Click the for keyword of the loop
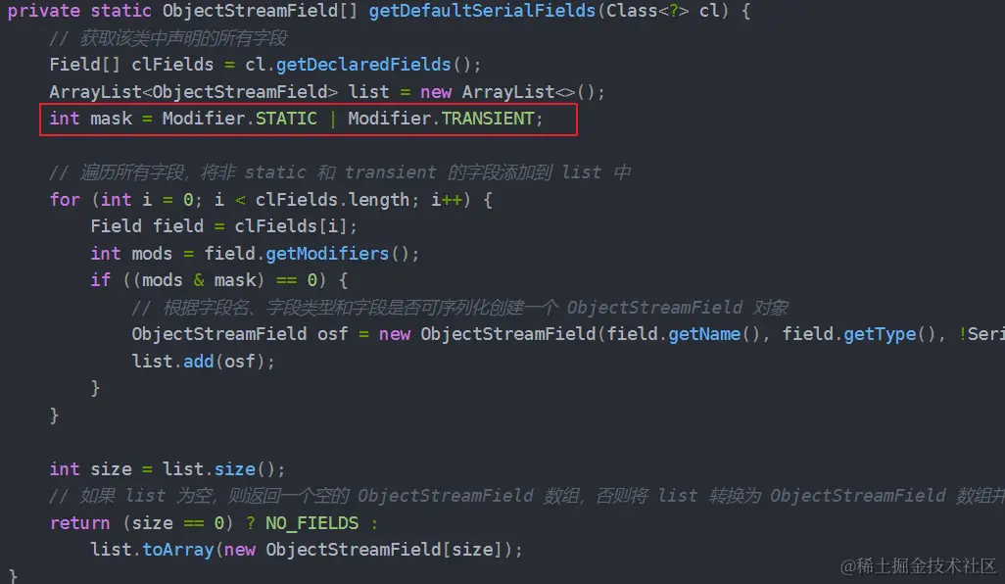 (65, 199)
